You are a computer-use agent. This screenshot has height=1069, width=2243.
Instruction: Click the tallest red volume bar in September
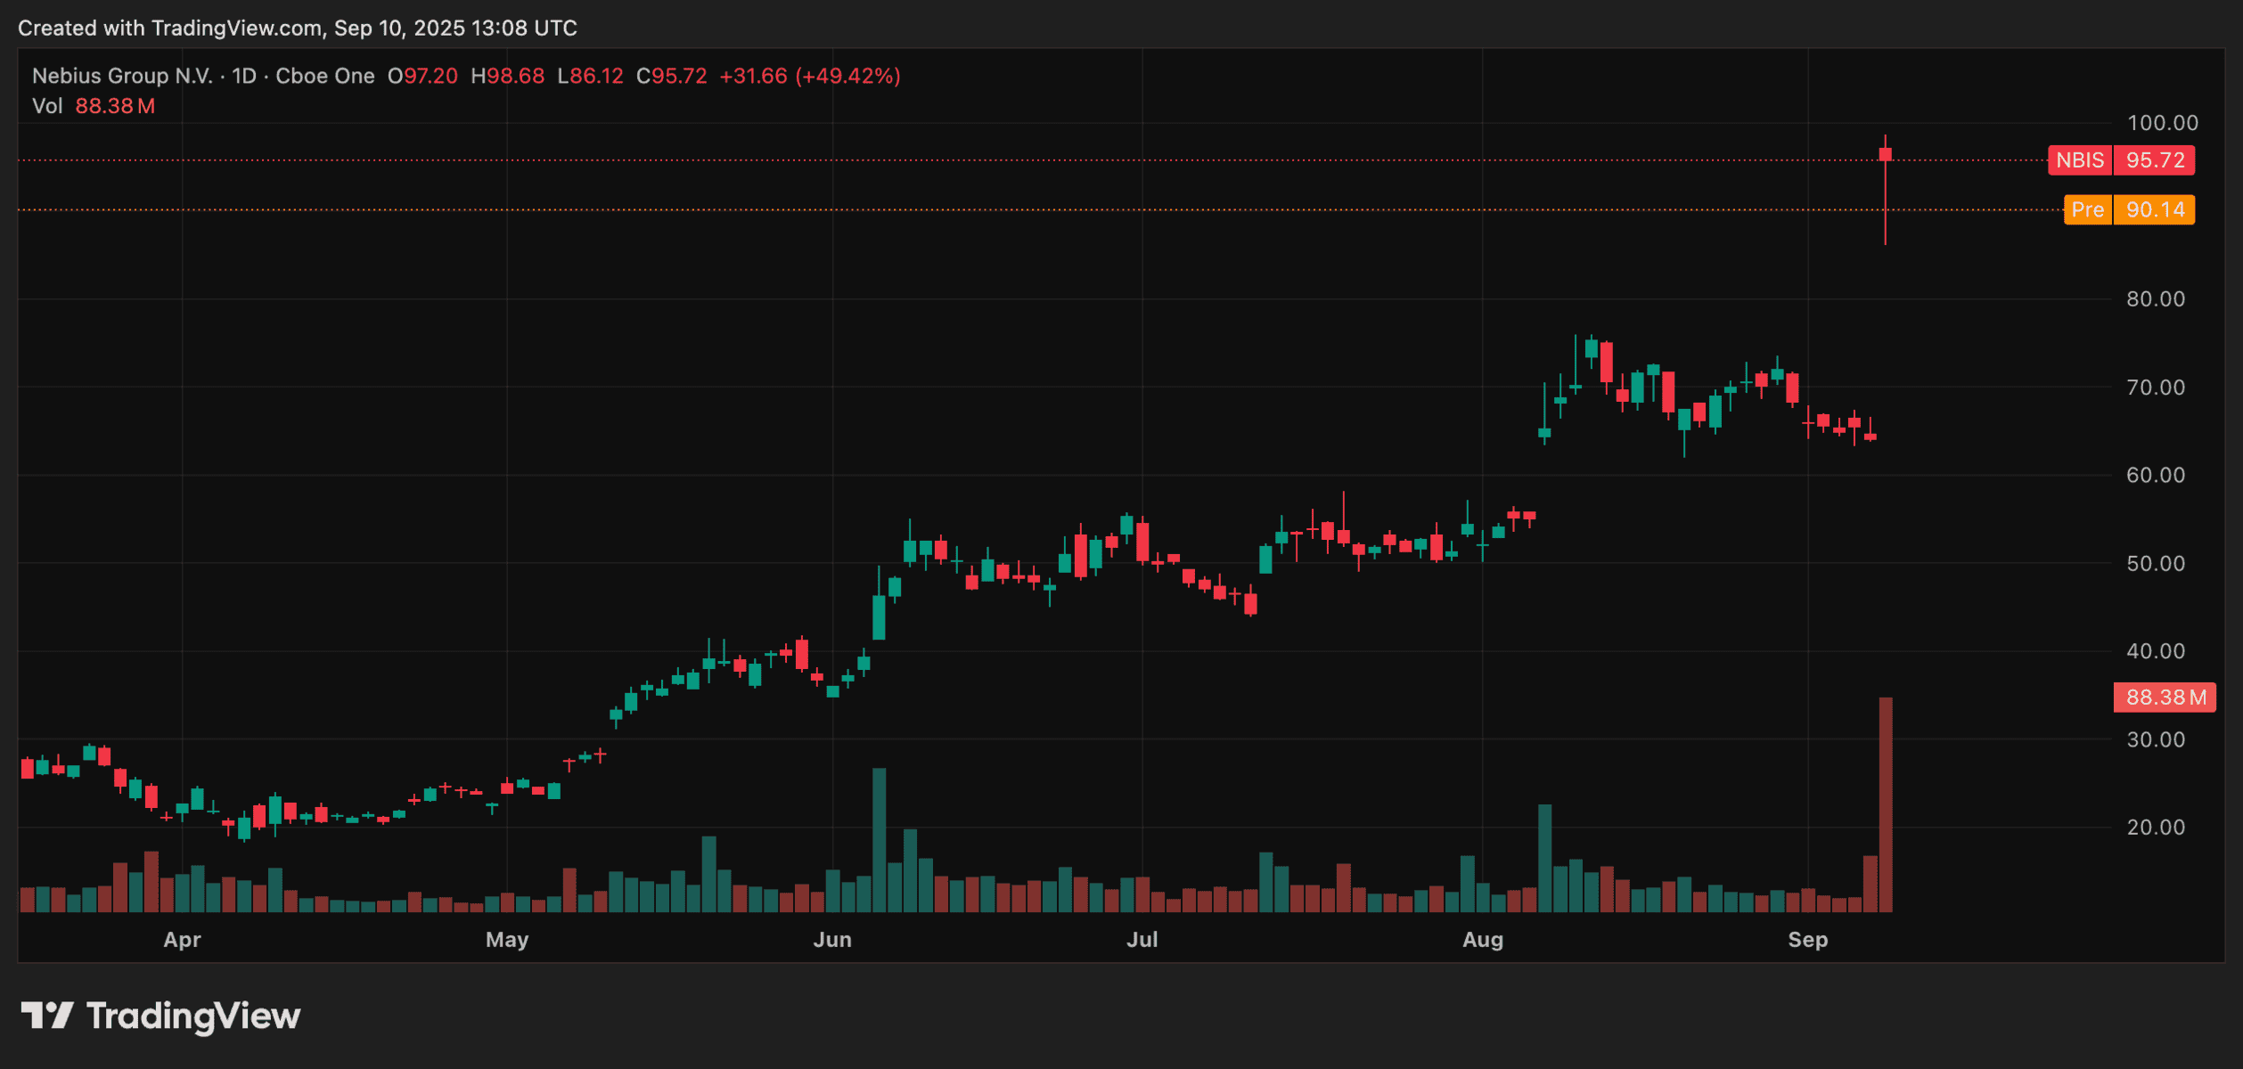[1886, 804]
